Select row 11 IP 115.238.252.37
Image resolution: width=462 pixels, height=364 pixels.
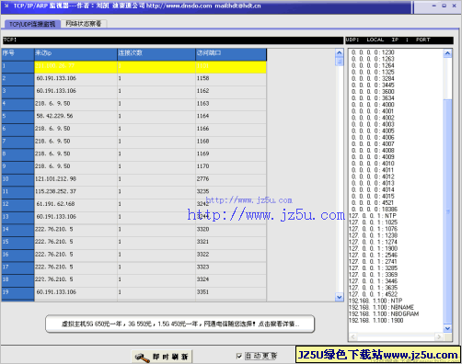click(x=75, y=192)
